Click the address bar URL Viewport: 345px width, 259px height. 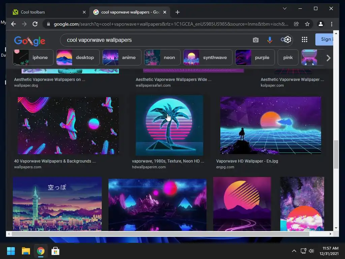click(x=171, y=24)
